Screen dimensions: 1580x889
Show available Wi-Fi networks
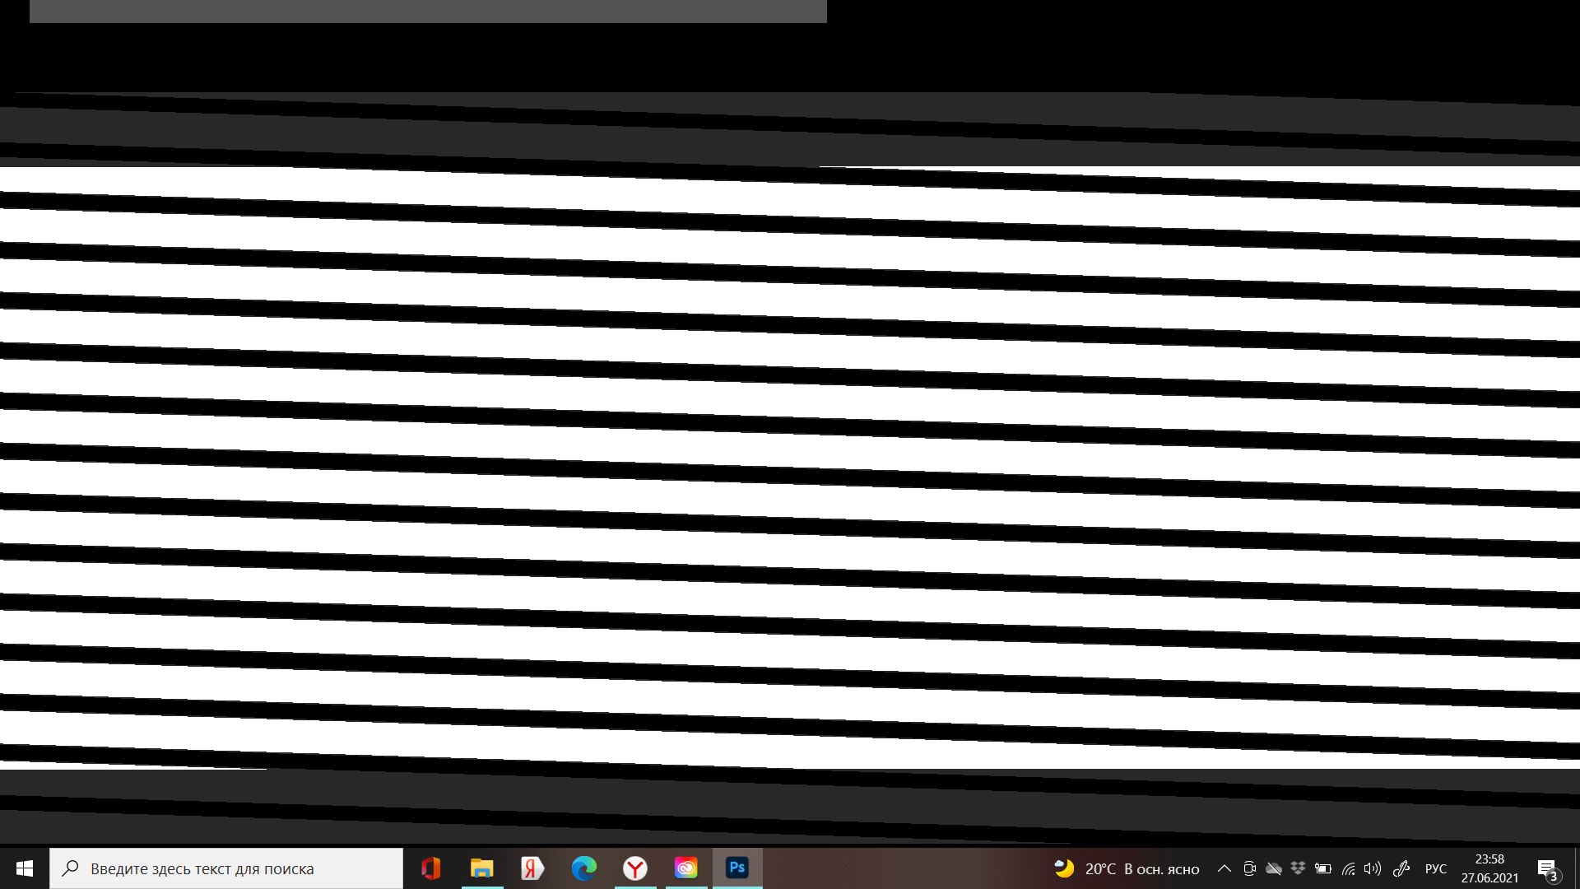pos(1348,868)
